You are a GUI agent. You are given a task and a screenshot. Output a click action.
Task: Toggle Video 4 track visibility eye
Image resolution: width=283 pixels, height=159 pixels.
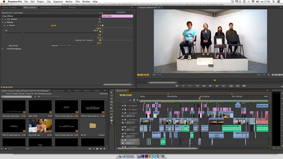(123, 106)
